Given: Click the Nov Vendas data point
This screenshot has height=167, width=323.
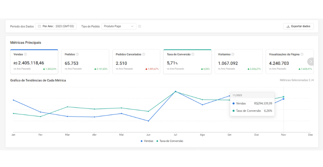Looking at the screenshot, I should pos(284,99).
